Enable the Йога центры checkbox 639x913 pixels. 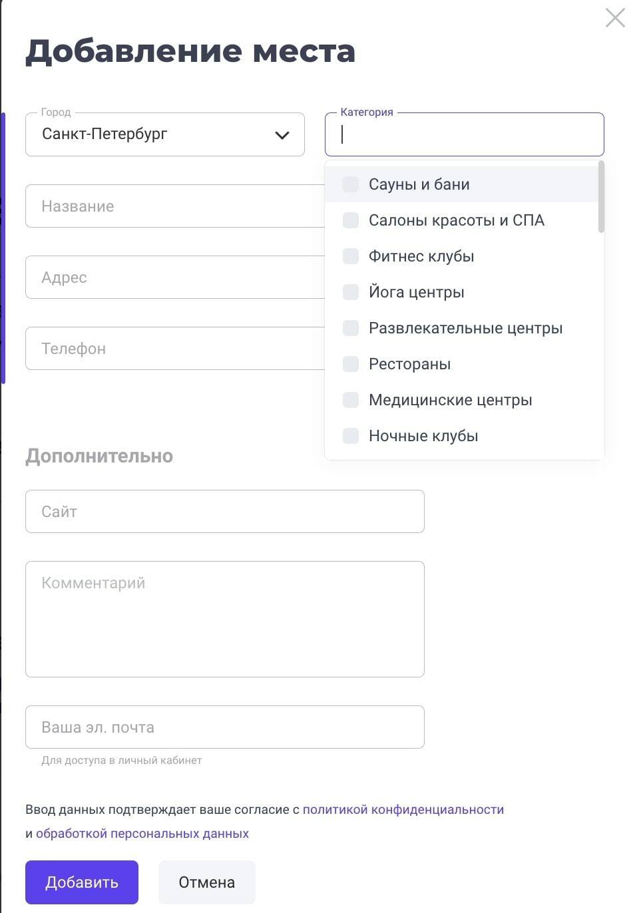click(x=351, y=292)
